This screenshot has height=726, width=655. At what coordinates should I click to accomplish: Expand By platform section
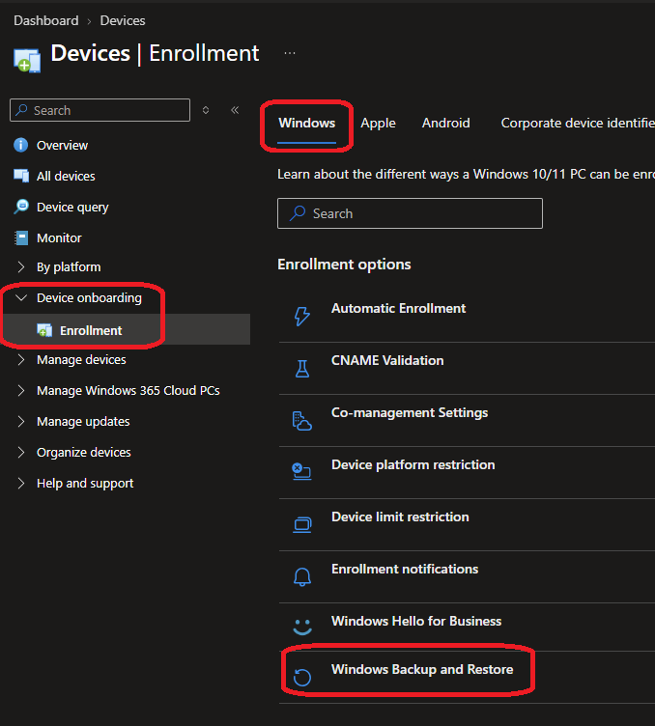(21, 266)
